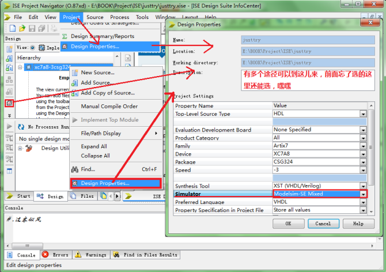This screenshot has height=272, width=386.
Task: Open the Tools menu
Action: coord(142,17)
